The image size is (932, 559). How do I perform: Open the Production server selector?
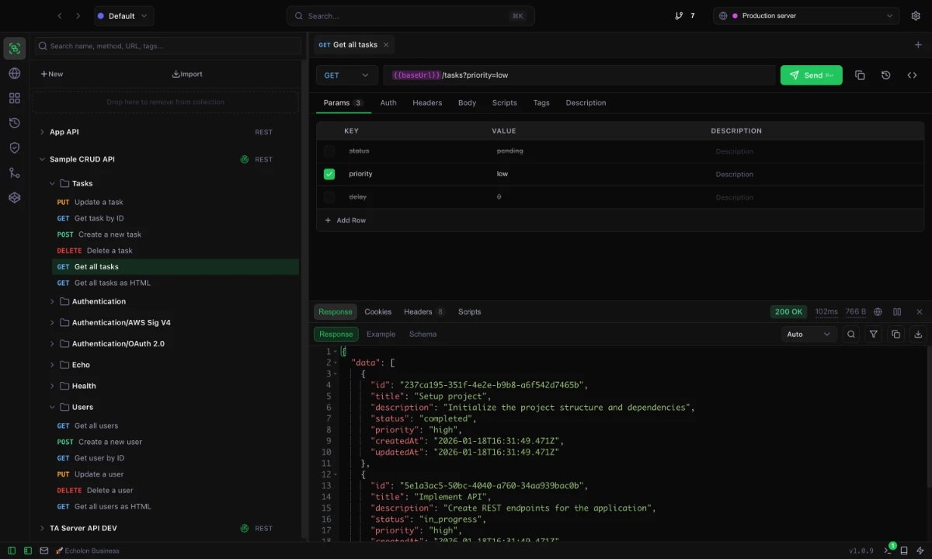pyautogui.click(x=805, y=16)
